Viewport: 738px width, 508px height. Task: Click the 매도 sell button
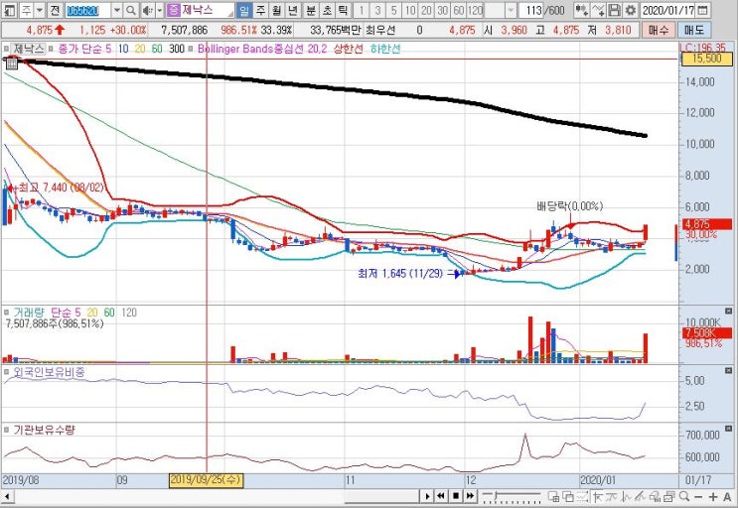click(694, 30)
